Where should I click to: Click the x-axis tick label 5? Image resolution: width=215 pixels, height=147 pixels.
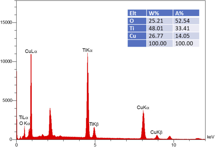pos(95,145)
